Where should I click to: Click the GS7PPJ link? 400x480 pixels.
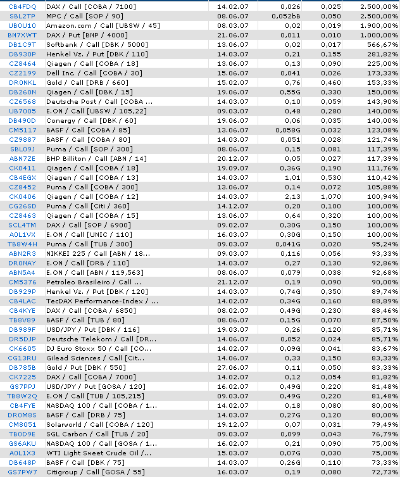coord(22,386)
